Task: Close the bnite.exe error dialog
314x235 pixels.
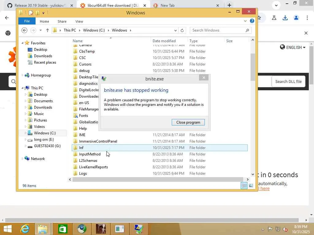Action: pyautogui.click(x=204, y=77)
